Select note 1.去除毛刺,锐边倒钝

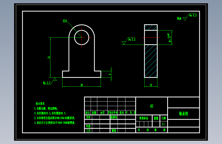[x=46, y=108]
